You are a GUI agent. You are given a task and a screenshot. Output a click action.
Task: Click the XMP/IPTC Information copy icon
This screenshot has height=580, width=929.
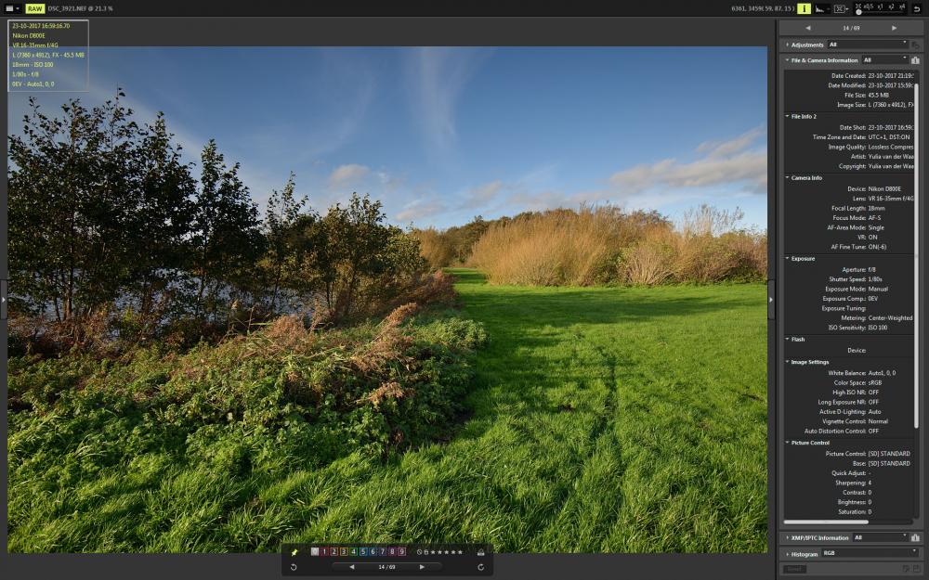tap(915, 538)
